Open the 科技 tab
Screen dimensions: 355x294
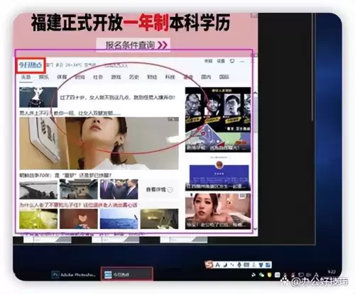coord(170,77)
